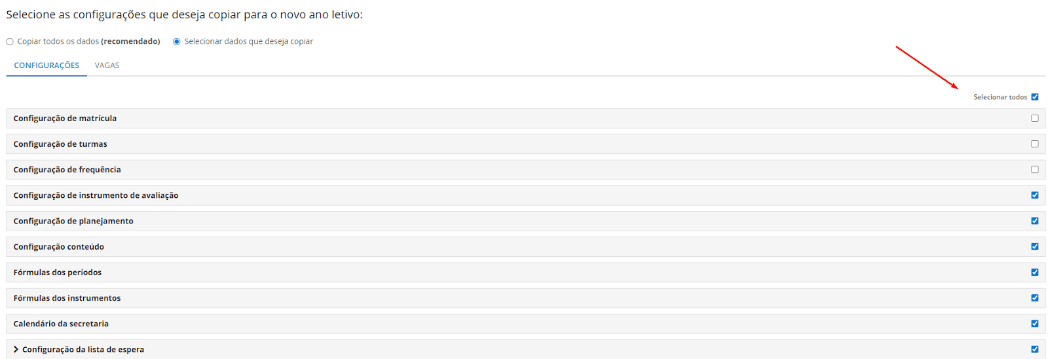
Task: Toggle the 'Selecionar todos' checkbox
Action: 1035,97
